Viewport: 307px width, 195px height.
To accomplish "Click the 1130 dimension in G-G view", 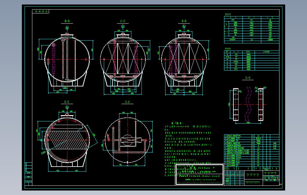I will (x=229, y=105).
